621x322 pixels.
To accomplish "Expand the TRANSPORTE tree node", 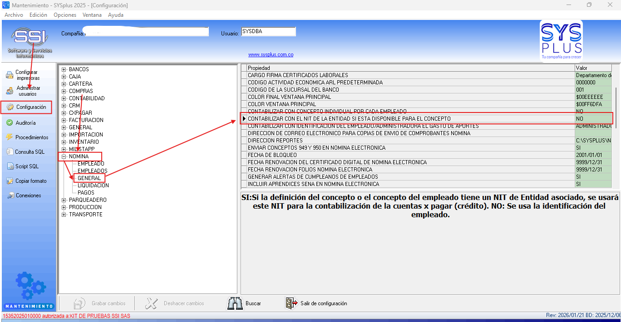I will click(x=64, y=215).
